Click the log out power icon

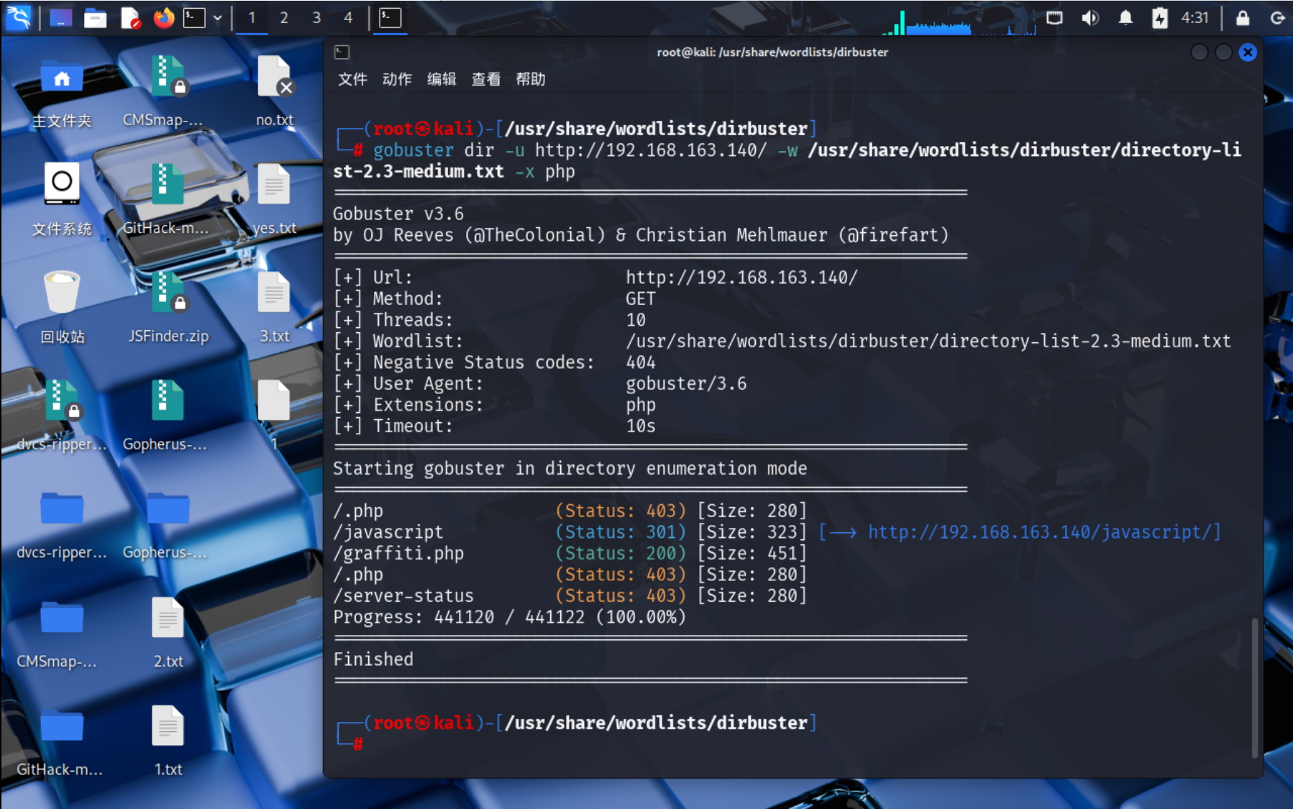[x=1277, y=18]
